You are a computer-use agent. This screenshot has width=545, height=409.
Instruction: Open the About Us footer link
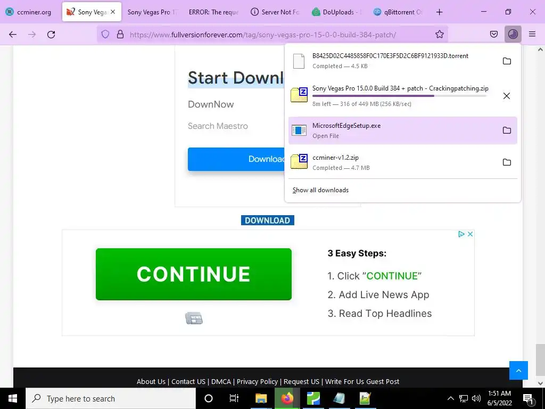pos(151,381)
